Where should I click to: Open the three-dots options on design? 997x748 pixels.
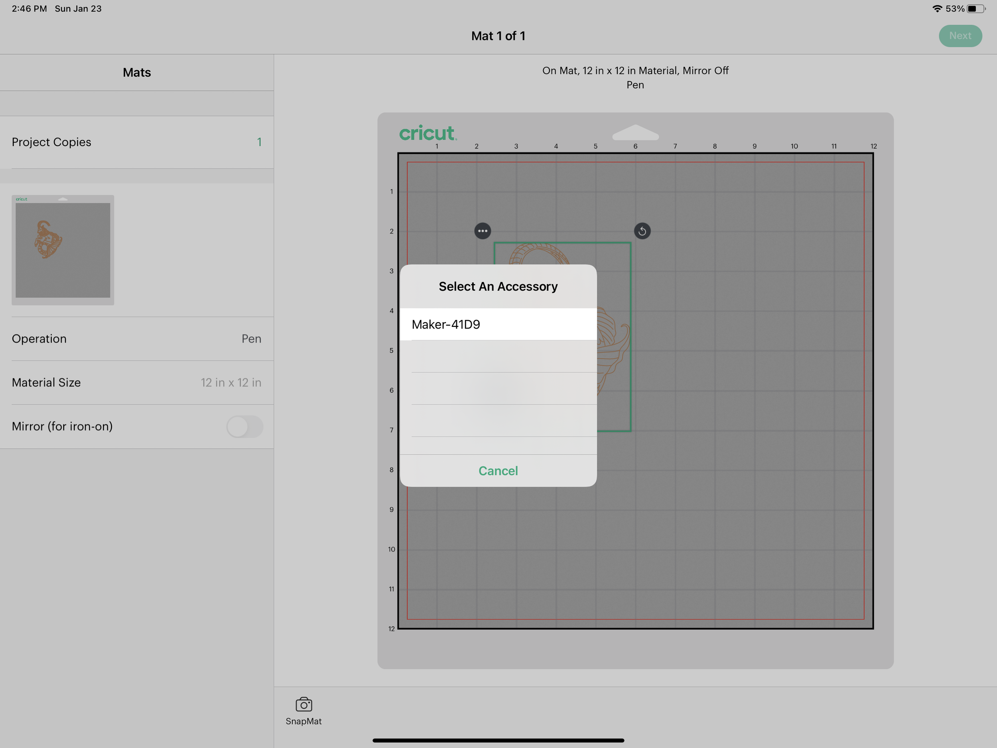coord(482,231)
